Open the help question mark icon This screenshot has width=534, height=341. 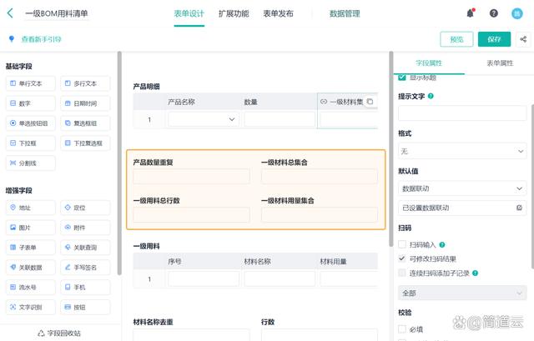pos(493,13)
